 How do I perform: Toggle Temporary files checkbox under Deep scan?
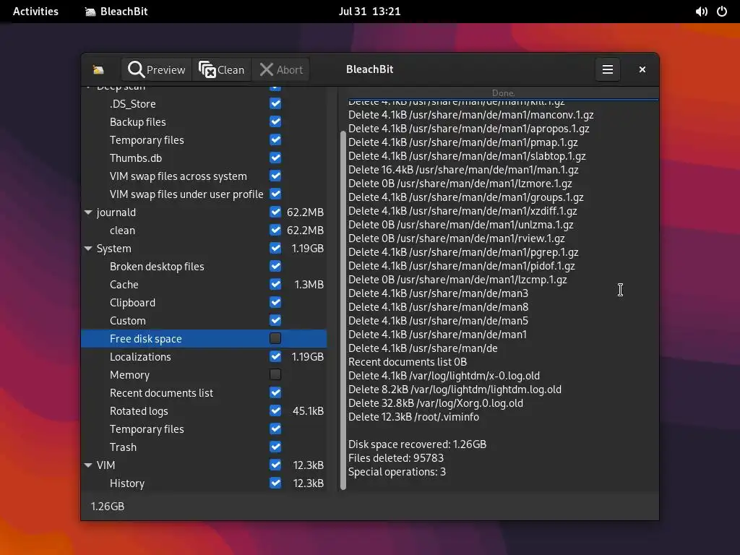pyautogui.click(x=275, y=139)
